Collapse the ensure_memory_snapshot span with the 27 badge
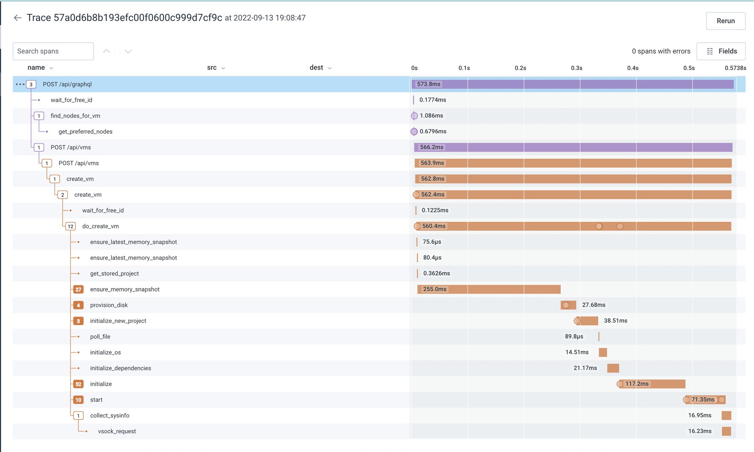 coord(78,289)
